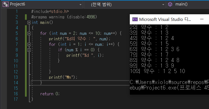
Task: Click line number 17 in the gutter
Action: coord(16,99)
